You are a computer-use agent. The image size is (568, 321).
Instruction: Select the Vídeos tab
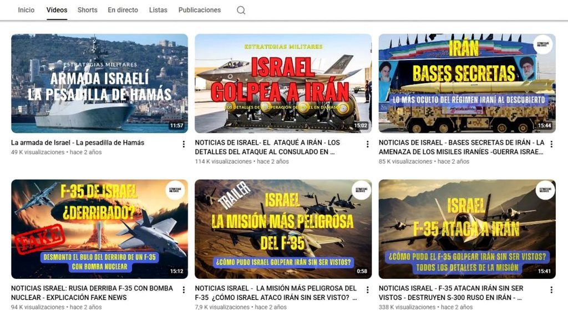click(x=57, y=10)
